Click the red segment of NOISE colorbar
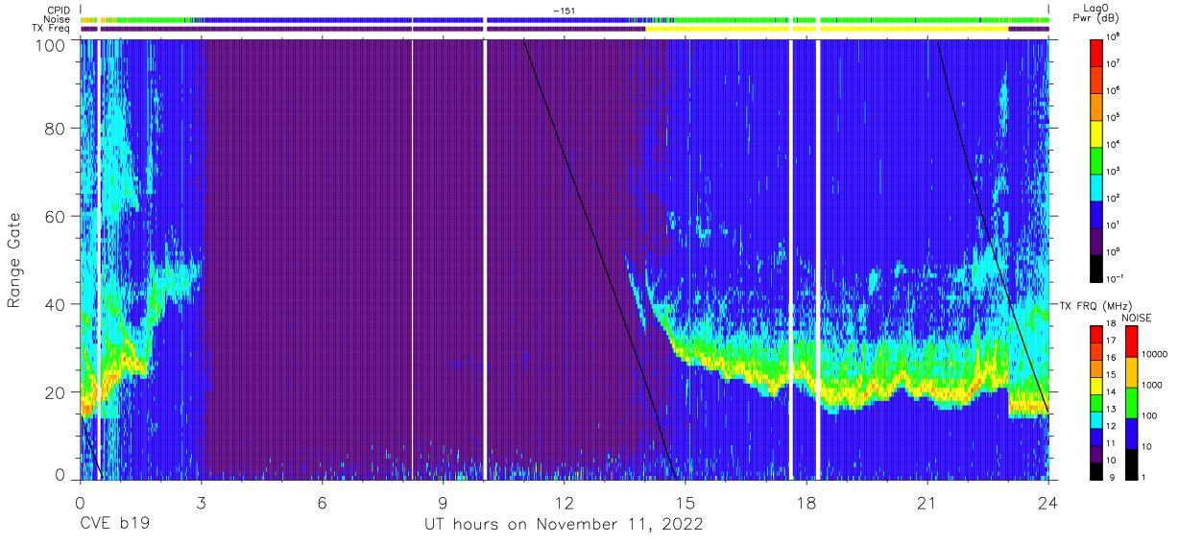Viewport: 1179px width, 544px height. 1131,342
